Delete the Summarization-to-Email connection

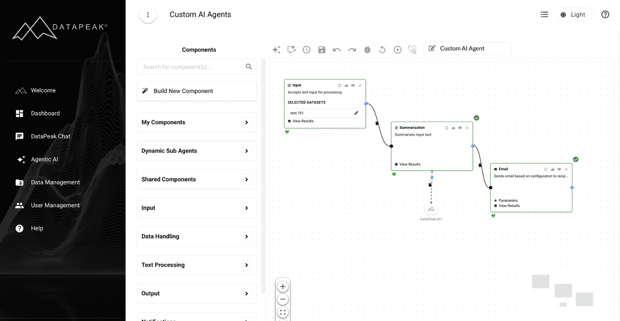480,165
